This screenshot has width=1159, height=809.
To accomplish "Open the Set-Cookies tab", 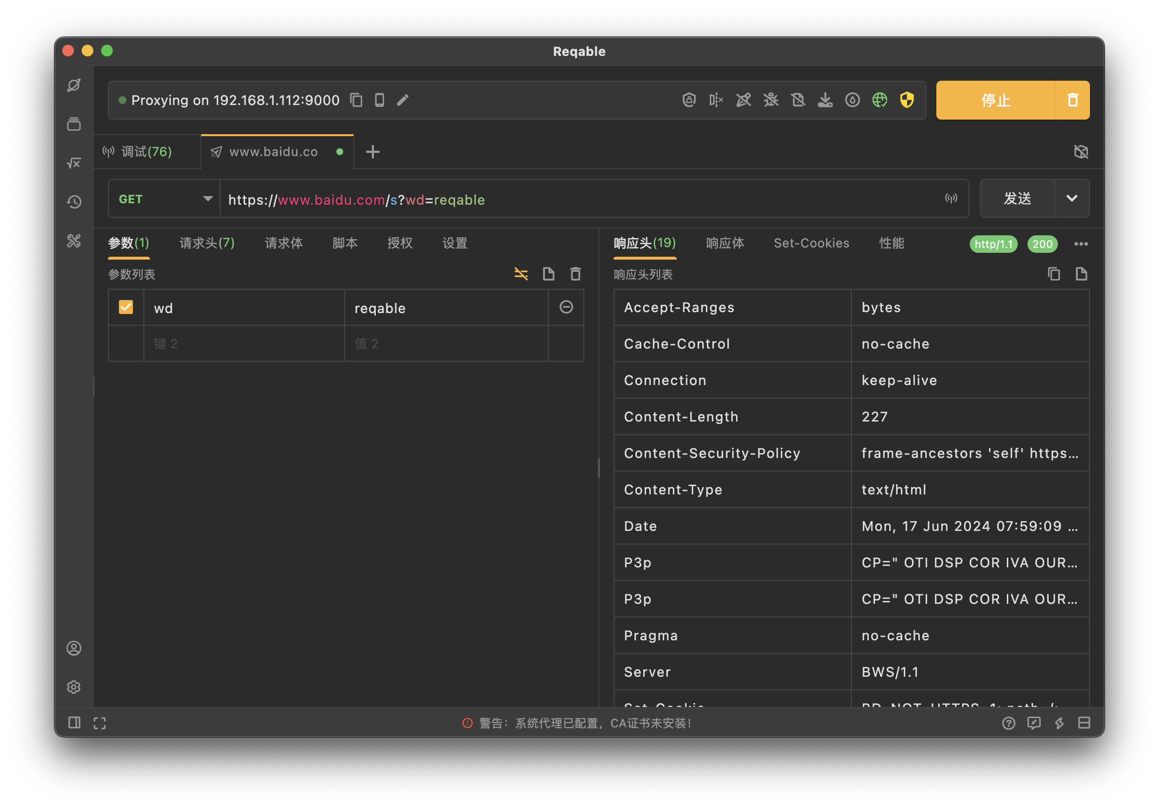I will click(812, 243).
